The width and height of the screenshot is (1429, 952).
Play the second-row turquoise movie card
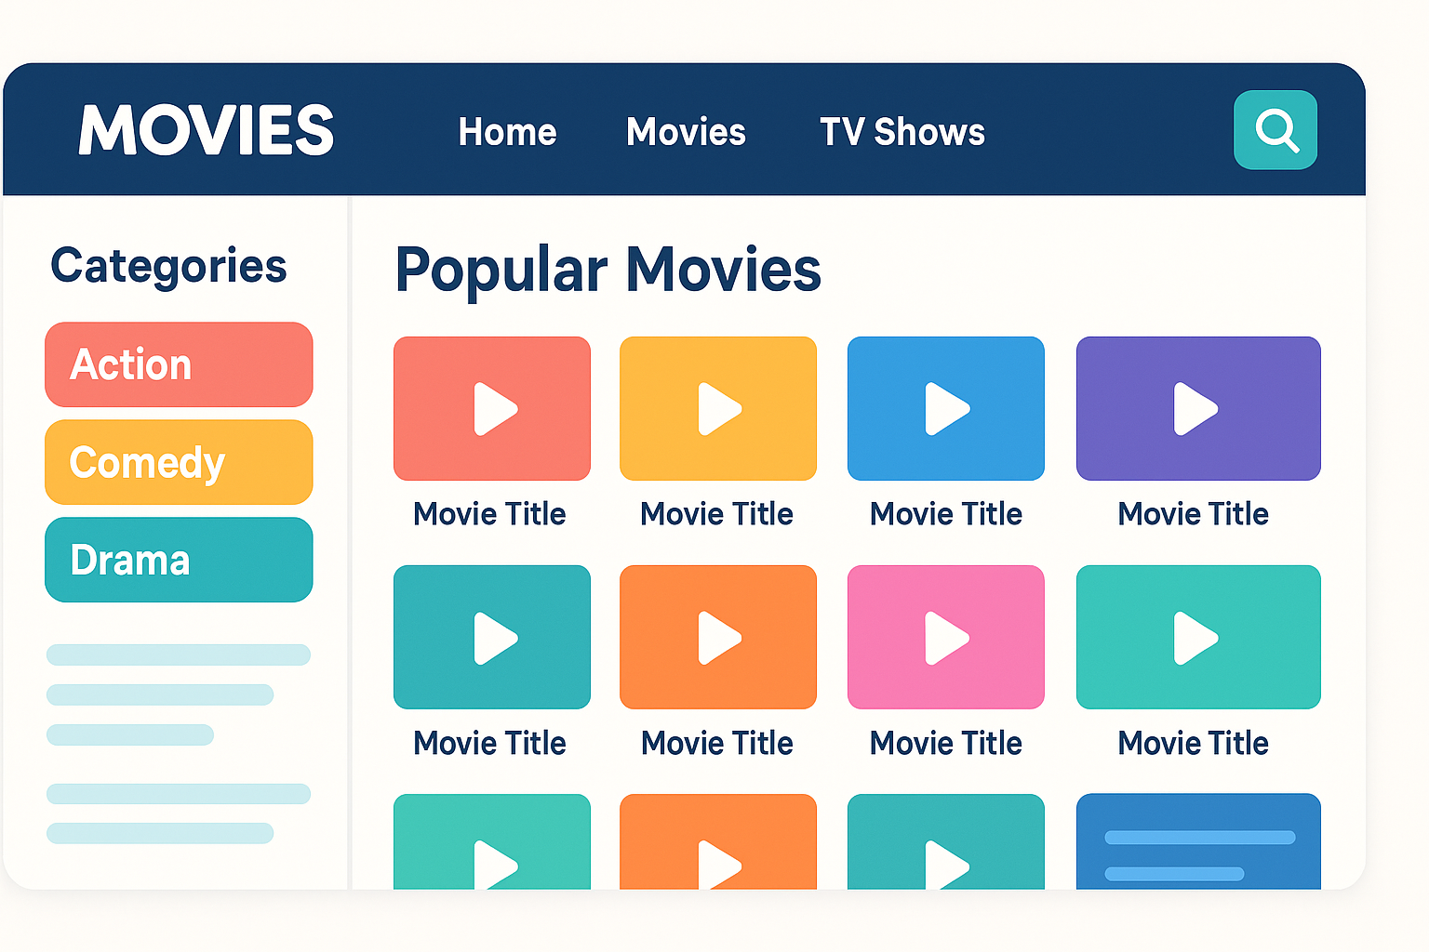click(1198, 638)
